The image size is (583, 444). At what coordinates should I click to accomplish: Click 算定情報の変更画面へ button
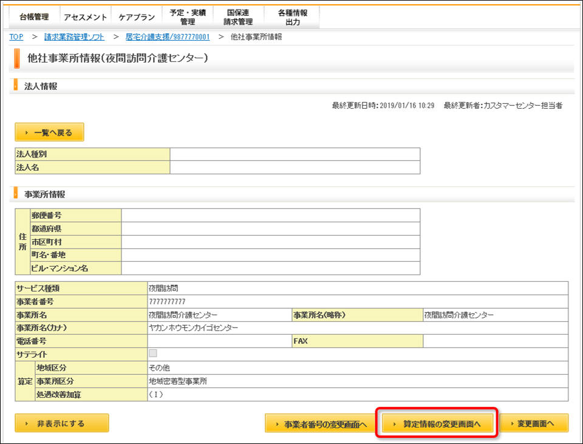(x=438, y=423)
